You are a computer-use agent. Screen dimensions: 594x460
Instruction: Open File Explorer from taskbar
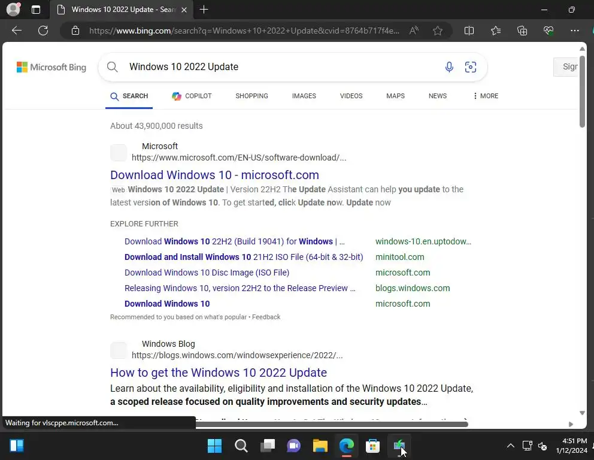click(320, 446)
